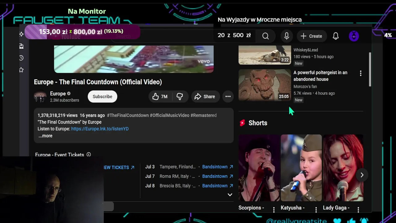396x223 pixels.
Task: Click the #Remastered hashtag
Action: click(204, 115)
